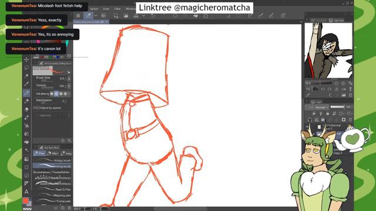Select the Move layer tool
The width and height of the screenshot is (376, 211).
(26, 59)
